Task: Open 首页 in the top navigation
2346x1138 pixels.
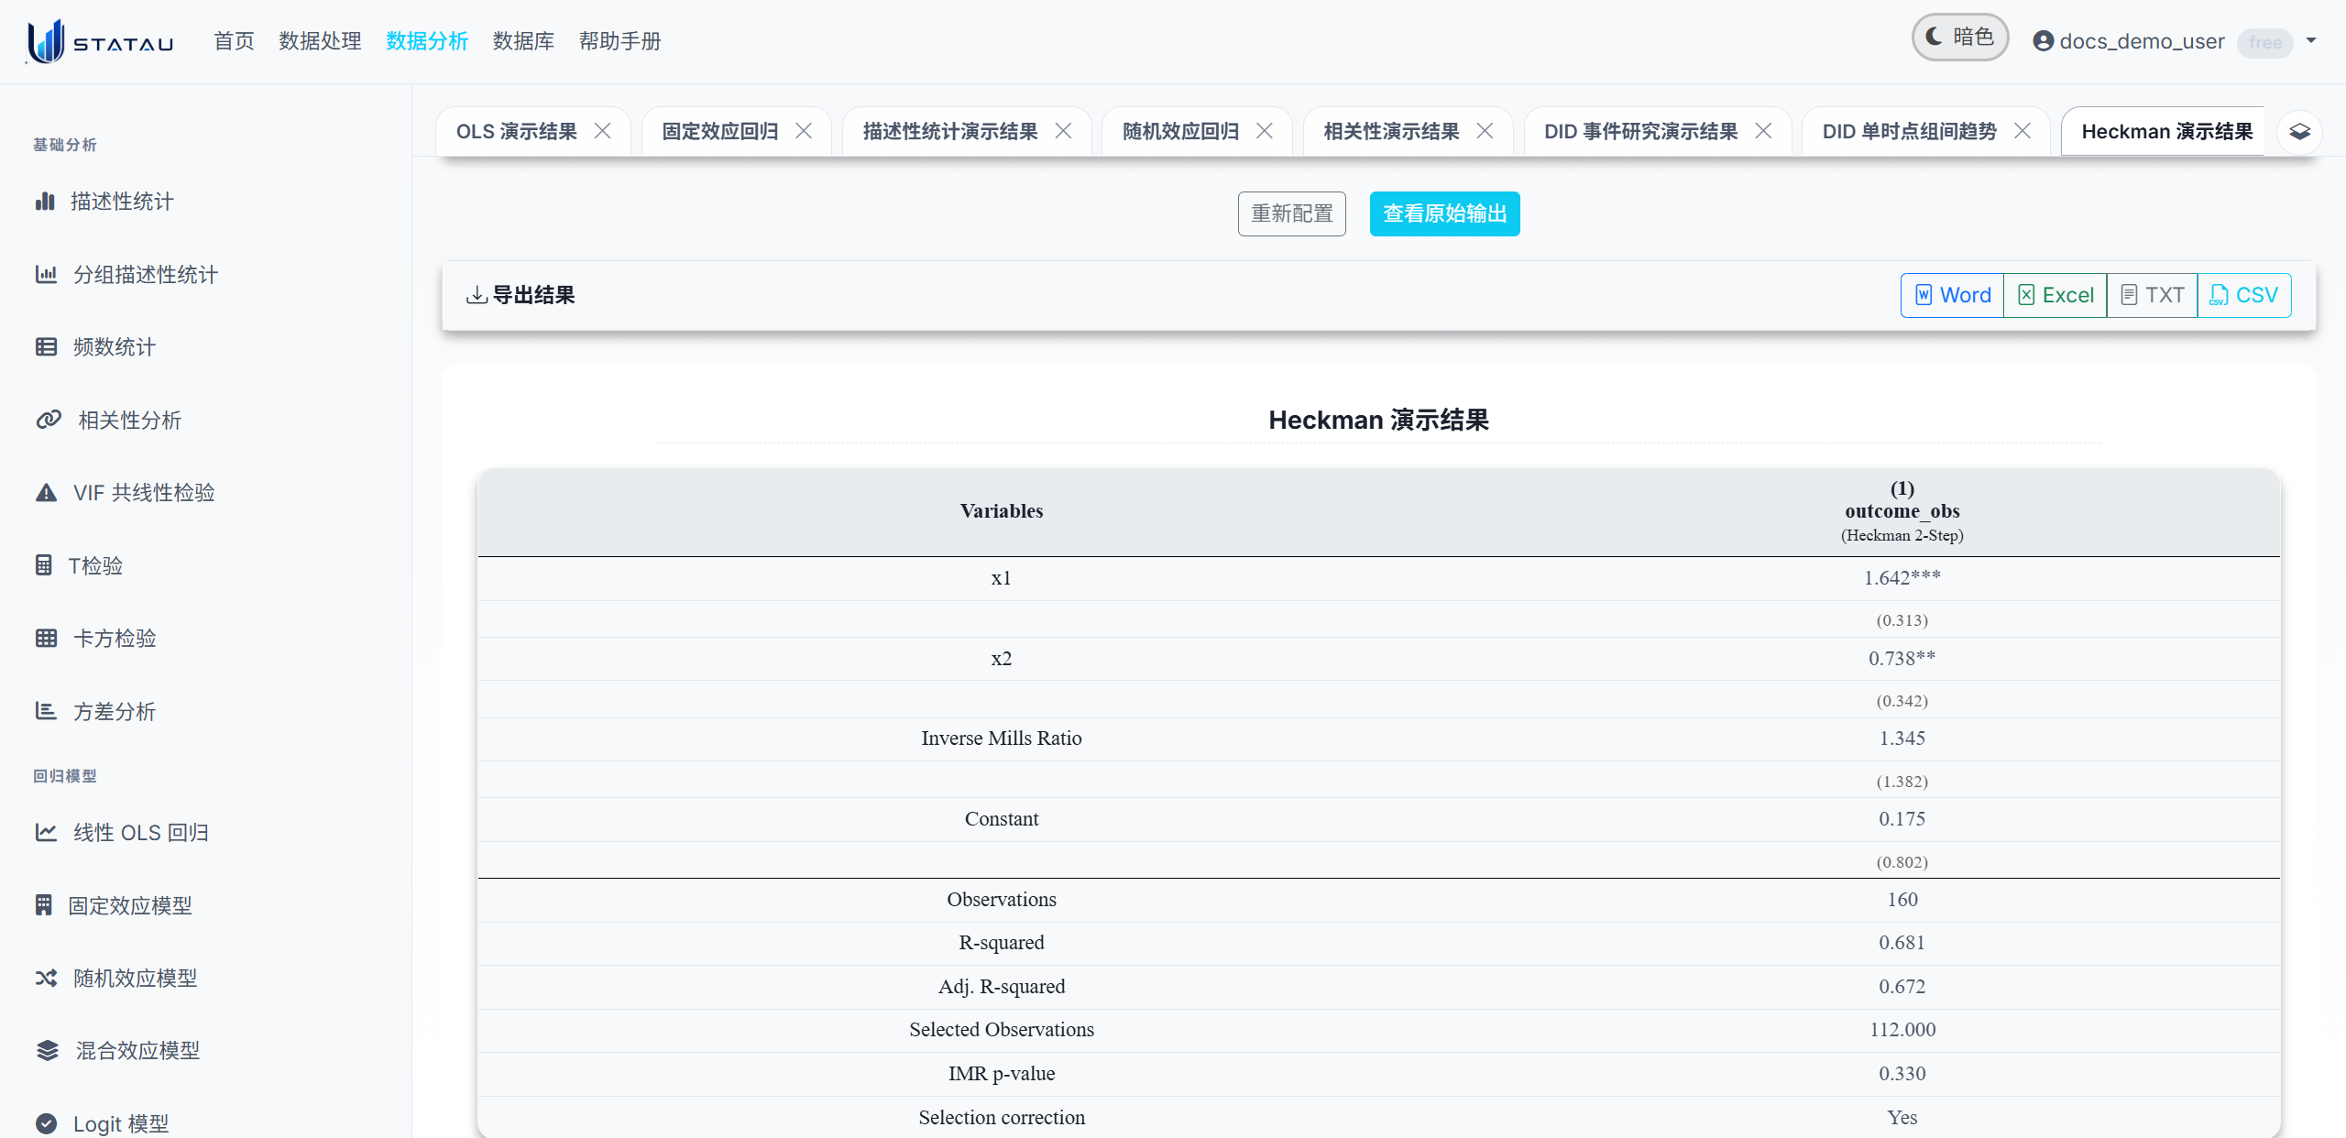Action: [x=234, y=41]
